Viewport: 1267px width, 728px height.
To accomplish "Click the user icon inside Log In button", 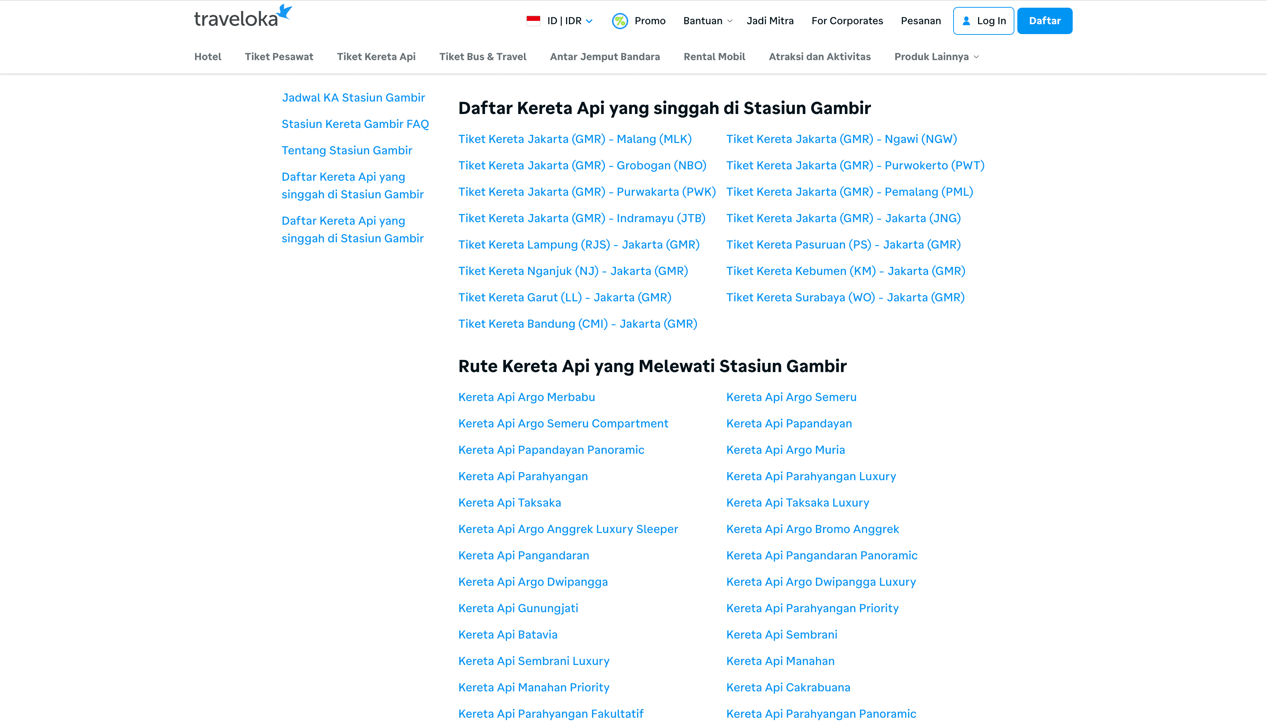I will pyautogui.click(x=966, y=21).
